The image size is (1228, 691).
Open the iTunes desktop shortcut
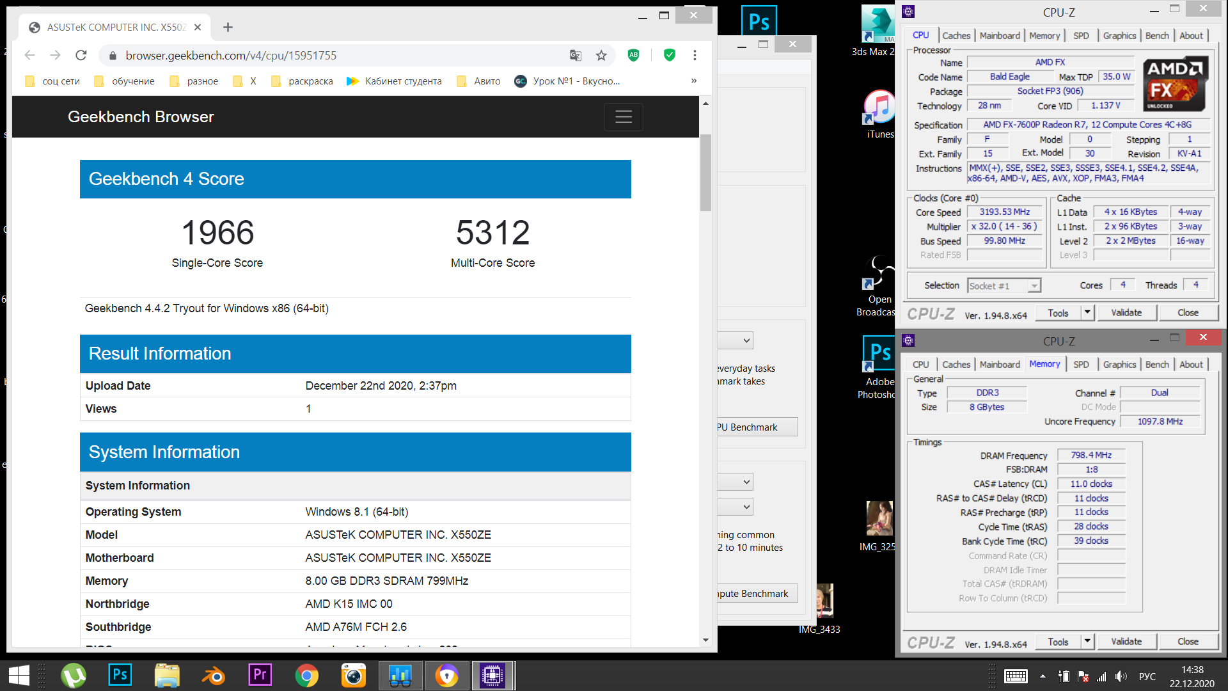pyautogui.click(x=880, y=115)
